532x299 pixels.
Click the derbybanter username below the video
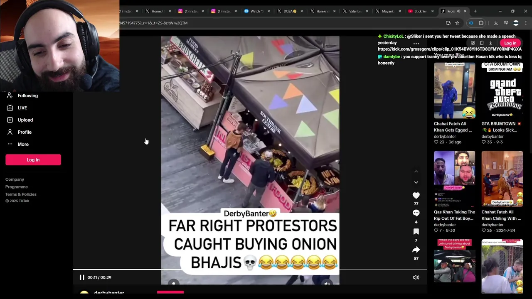pyautogui.click(x=109, y=293)
